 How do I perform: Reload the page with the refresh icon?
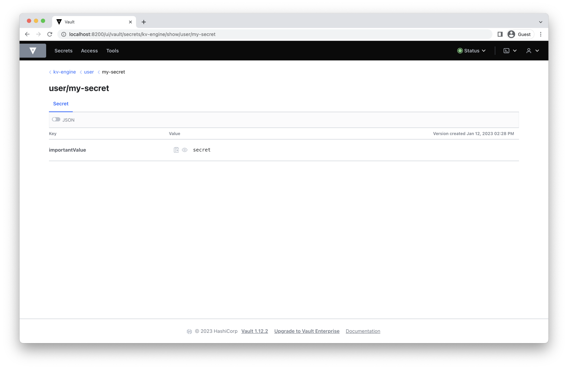pyautogui.click(x=50, y=34)
